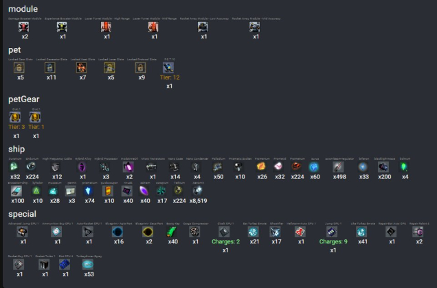
Task: Click the 'special' section heading
Action: pyautogui.click(x=22, y=214)
